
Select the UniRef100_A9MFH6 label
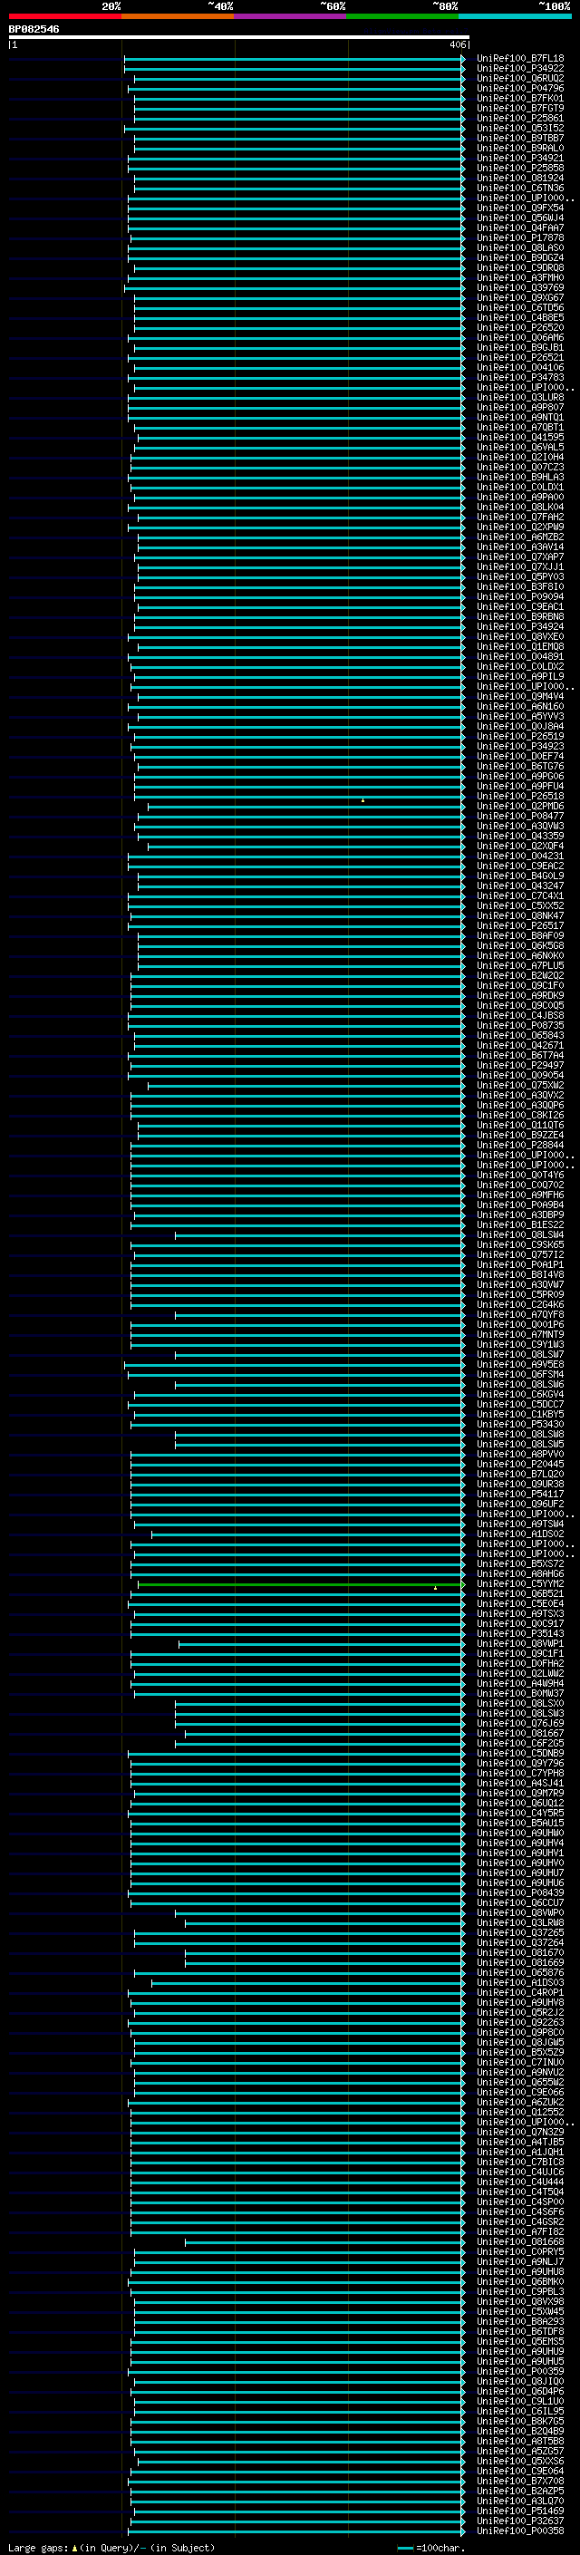(x=520, y=1195)
